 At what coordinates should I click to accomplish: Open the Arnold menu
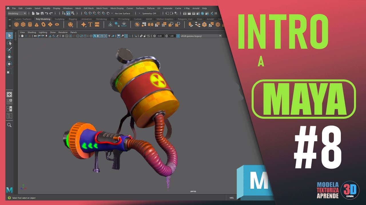coord(196,8)
